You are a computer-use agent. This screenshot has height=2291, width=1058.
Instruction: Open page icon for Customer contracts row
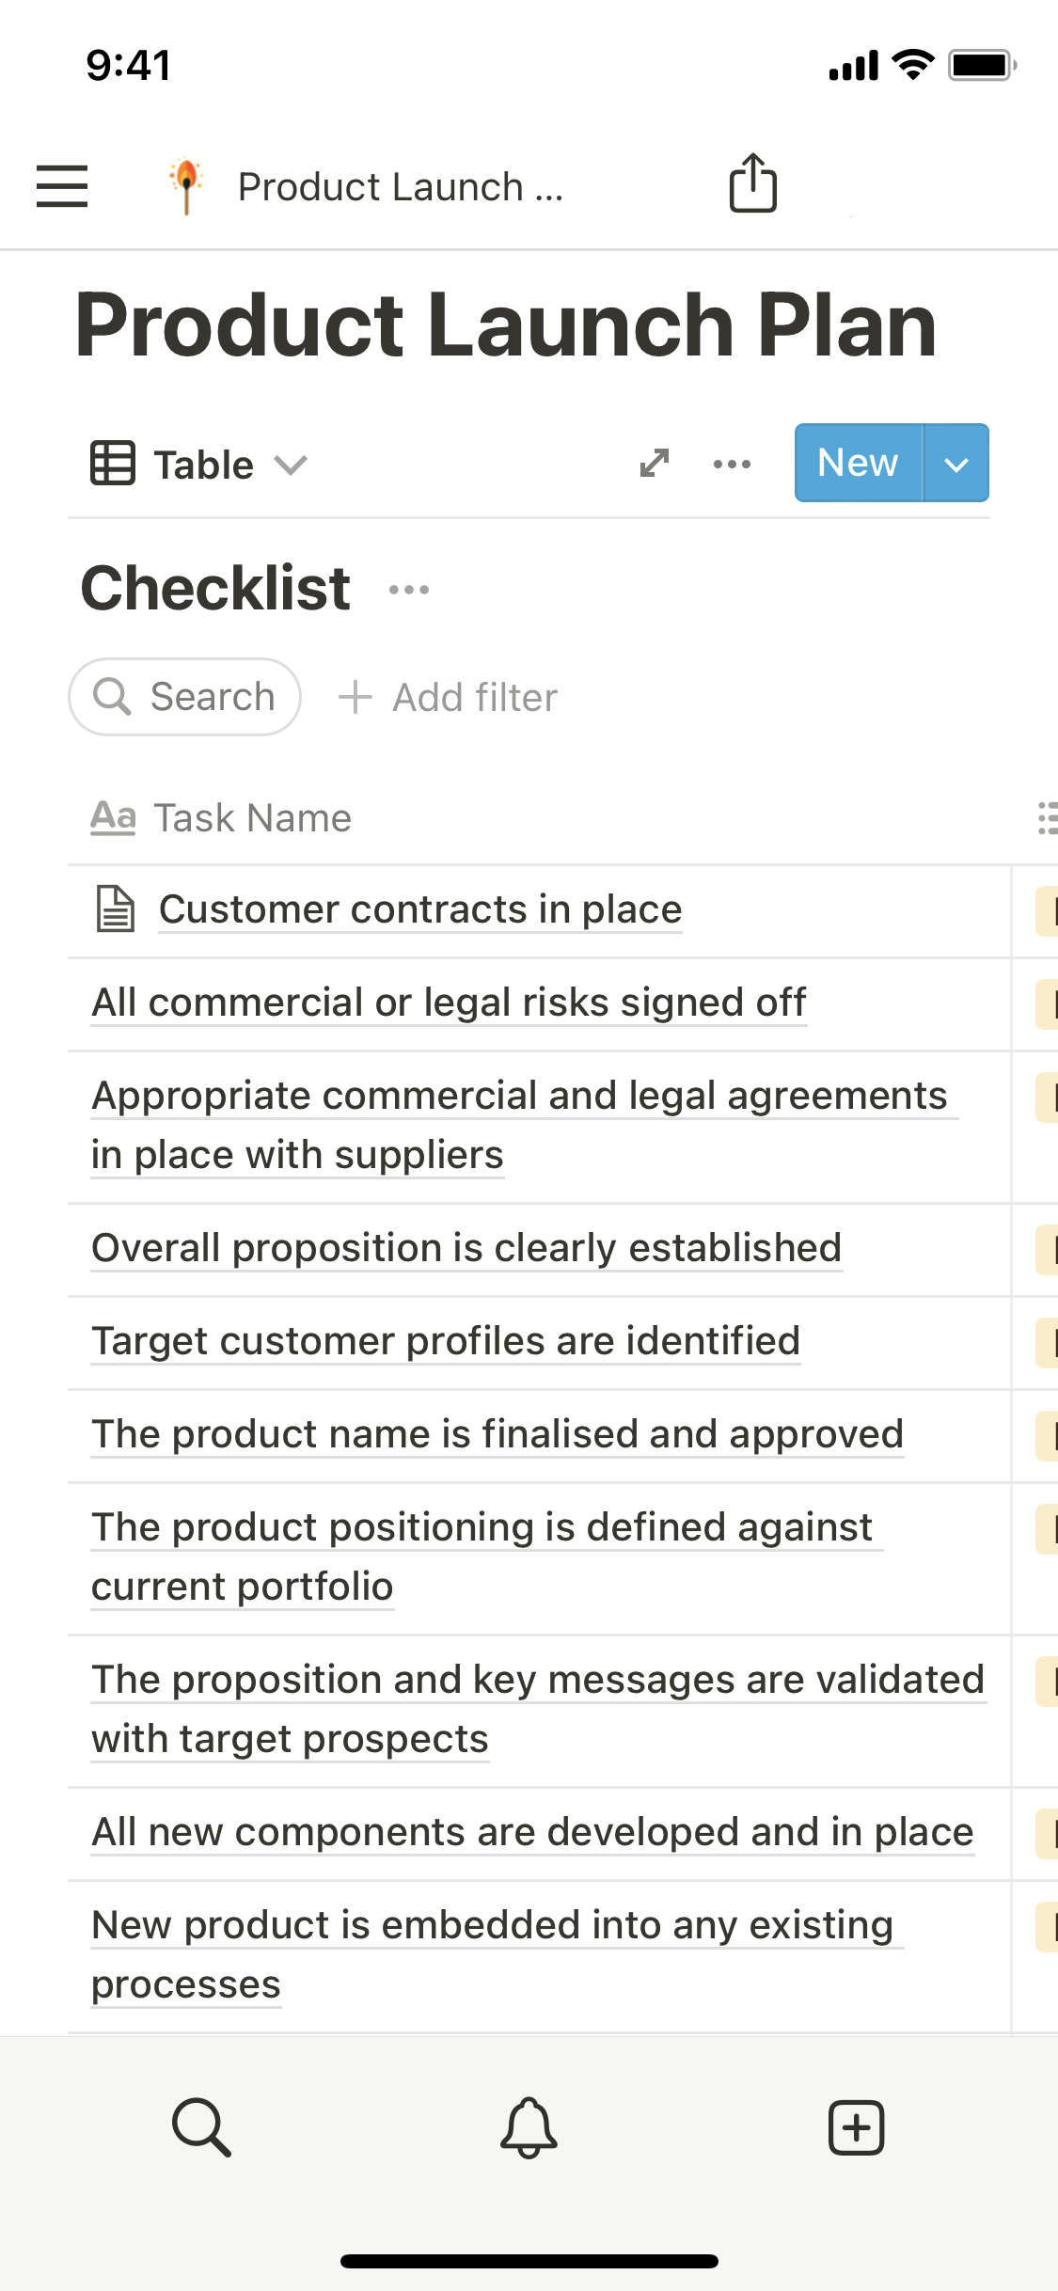pyautogui.click(x=116, y=909)
